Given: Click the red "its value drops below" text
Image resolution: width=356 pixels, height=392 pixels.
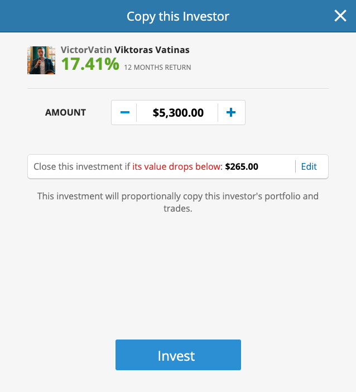Looking at the screenshot, I should click(177, 166).
